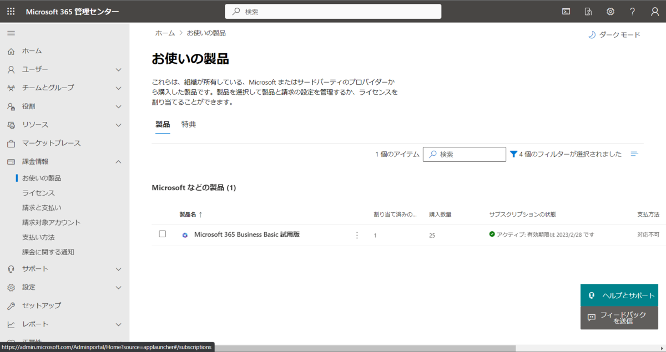Image resolution: width=666 pixels, height=352 pixels.
Task: Open 請求と支払い in the sidebar
Action: point(42,208)
